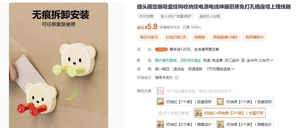Click the 奶油红 2个装 萌趣设计 thumbnail
This screenshot has height=128, width=296.
coord(160,124)
